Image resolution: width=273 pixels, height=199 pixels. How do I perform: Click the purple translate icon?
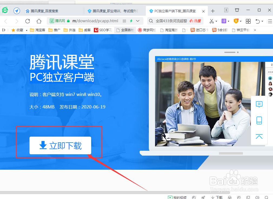click(224, 21)
